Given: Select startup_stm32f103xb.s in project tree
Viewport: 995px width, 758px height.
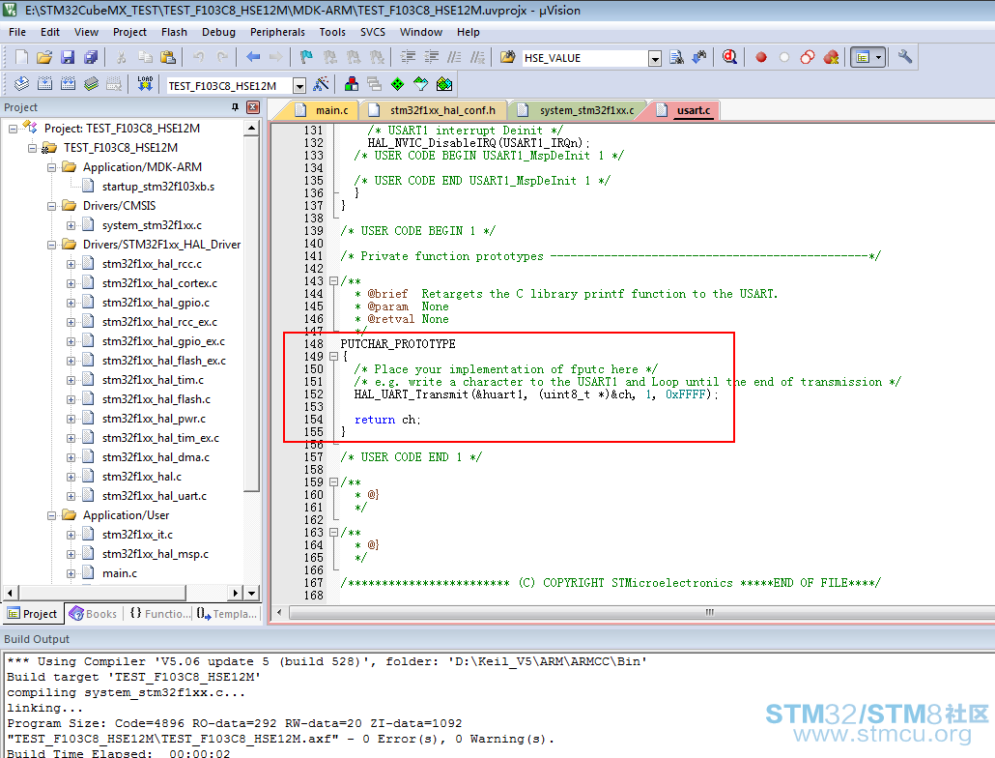Looking at the screenshot, I should pyautogui.click(x=158, y=187).
